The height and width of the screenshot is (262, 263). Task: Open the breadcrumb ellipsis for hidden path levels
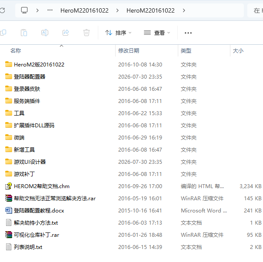coord(50,10)
